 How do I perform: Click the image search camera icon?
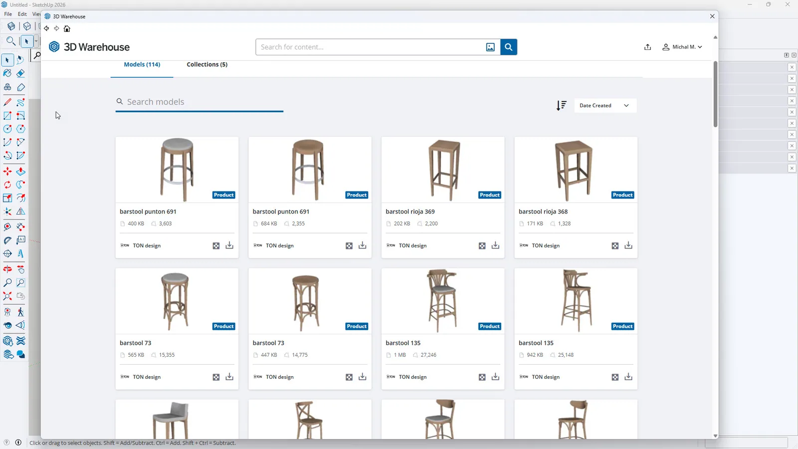point(490,47)
